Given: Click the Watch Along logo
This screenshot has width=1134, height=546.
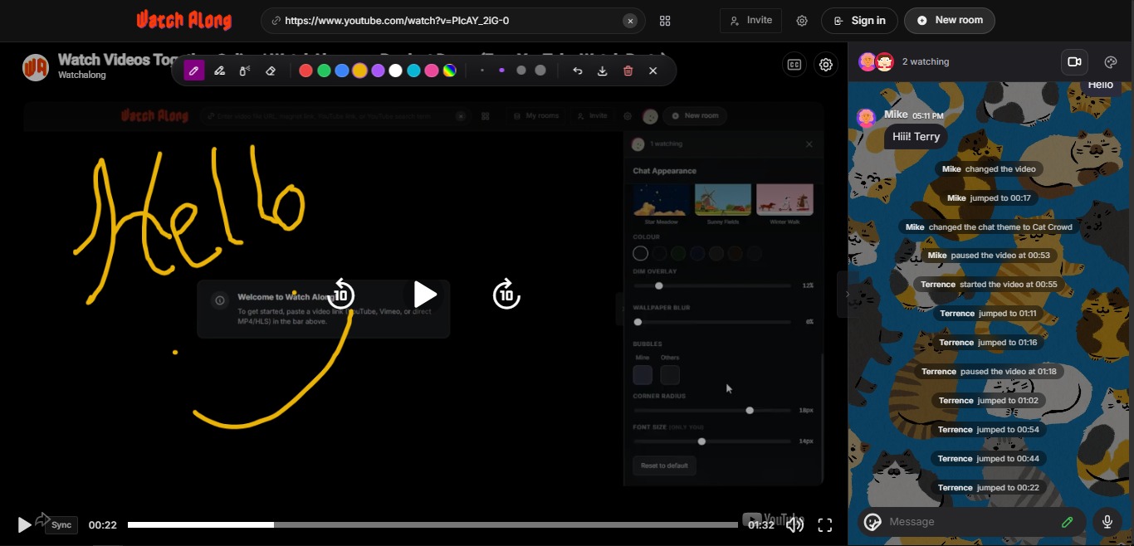Looking at the screenshot, I should [184, 20].
